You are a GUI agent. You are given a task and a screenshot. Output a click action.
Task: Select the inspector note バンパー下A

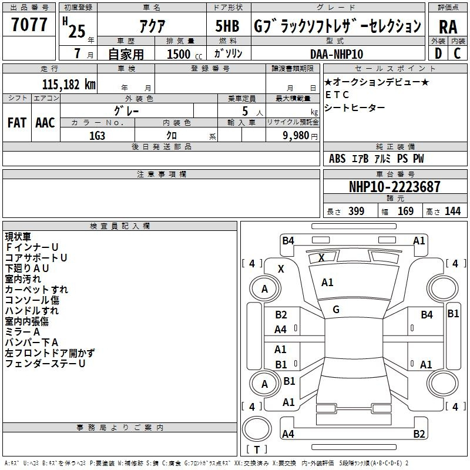32,343
